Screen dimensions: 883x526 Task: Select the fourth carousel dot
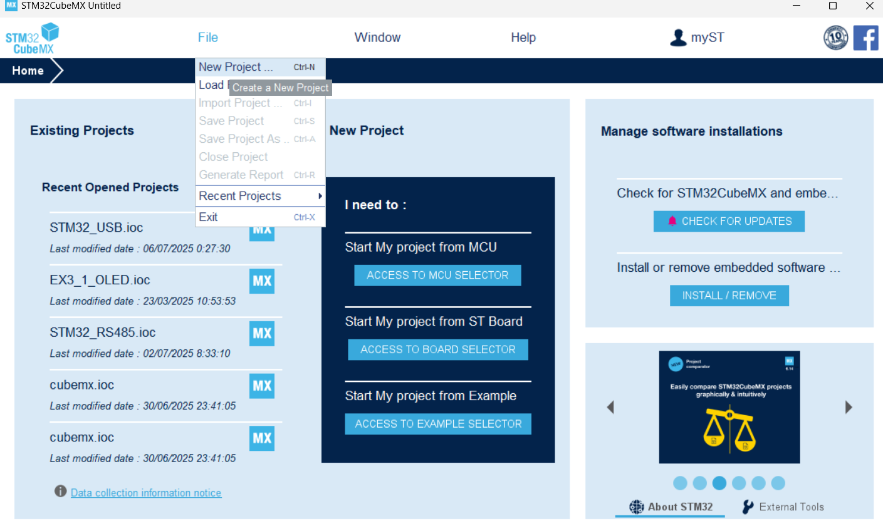(739, 483)
